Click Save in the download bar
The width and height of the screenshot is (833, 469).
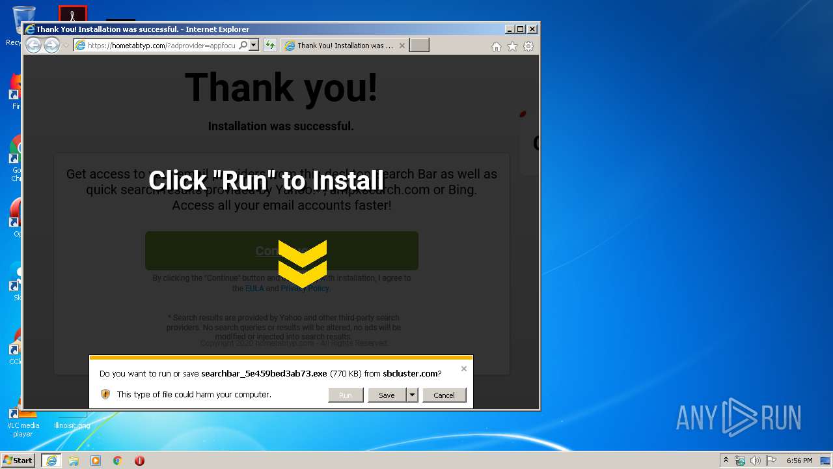tap(387, 395)
